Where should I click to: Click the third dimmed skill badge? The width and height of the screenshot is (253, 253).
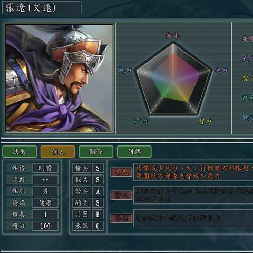point(121,218)
